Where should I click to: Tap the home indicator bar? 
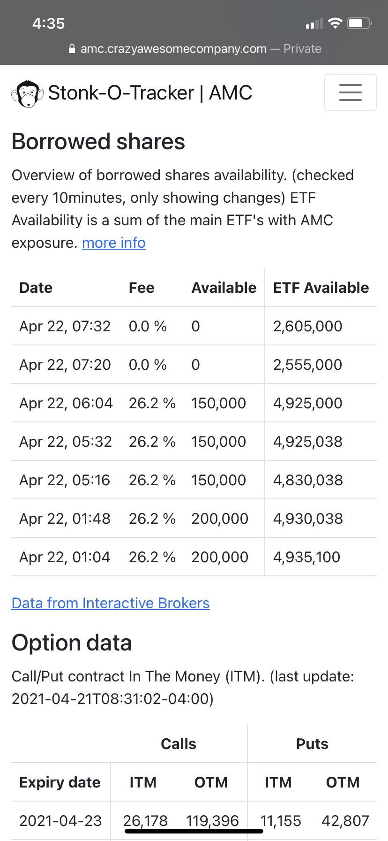click(x=194, y=831)
